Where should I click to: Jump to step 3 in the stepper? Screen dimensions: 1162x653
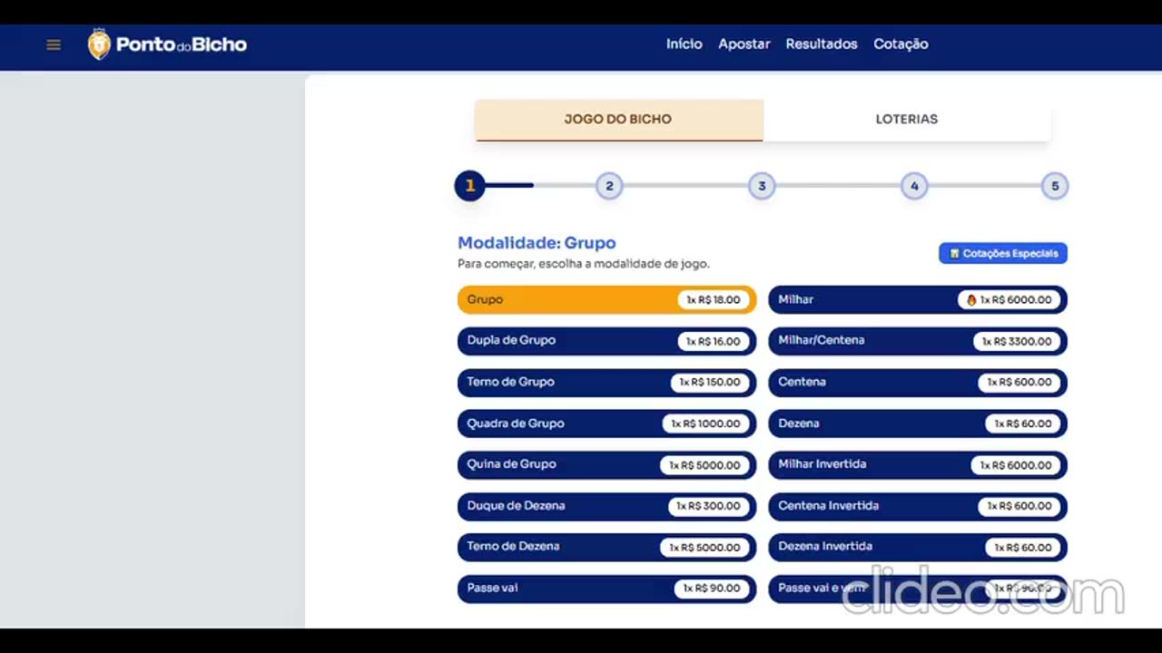[x=762, y=186]
